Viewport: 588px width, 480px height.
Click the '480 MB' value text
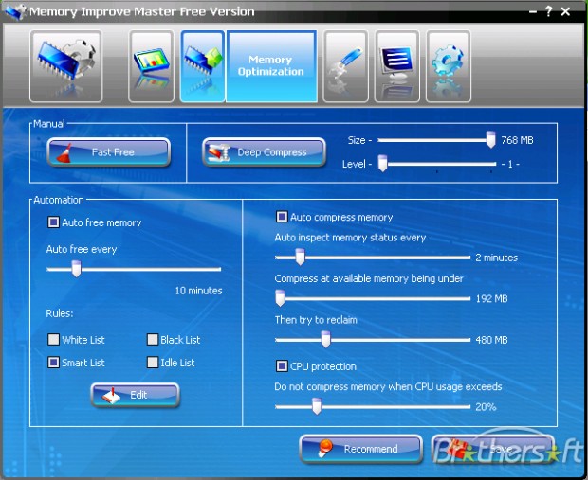click(x=491, y=340)
